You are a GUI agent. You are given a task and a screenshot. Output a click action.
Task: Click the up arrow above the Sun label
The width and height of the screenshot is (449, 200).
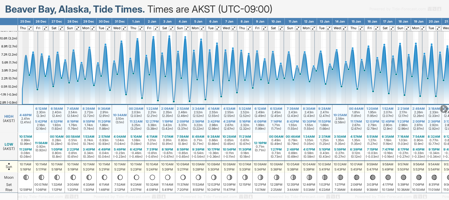pyautogui.click(x=9, y=163)
